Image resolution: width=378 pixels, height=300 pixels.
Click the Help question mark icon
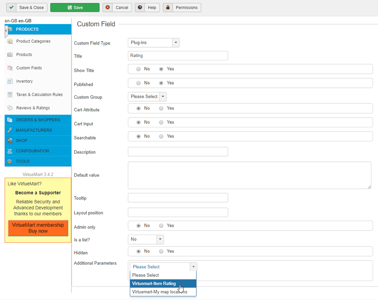click(140, 7)
